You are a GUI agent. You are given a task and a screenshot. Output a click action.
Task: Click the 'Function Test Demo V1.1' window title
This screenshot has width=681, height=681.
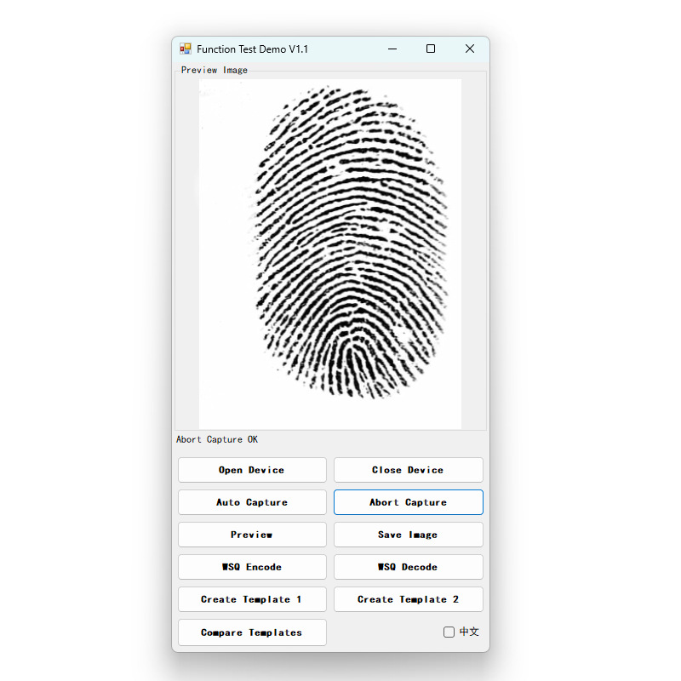(252, 49)
